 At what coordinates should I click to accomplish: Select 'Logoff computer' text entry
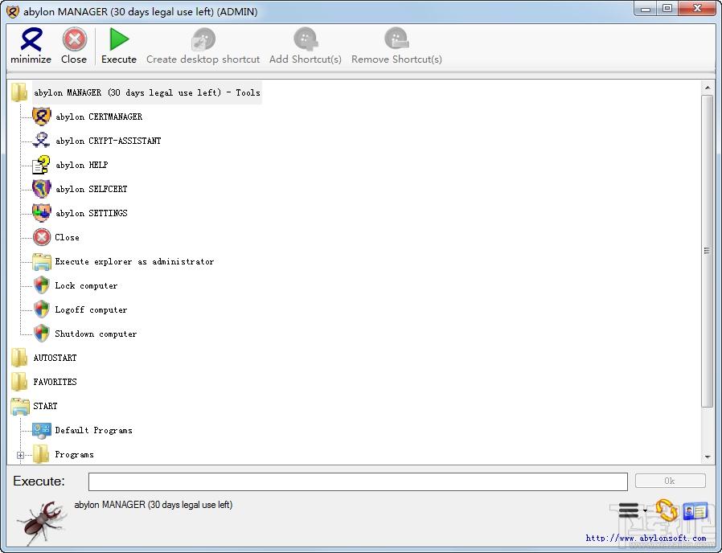[x=91, y=310]
